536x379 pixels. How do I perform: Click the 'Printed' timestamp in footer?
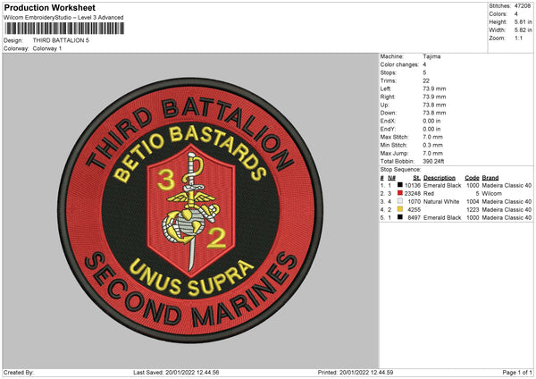pos(356,372)
